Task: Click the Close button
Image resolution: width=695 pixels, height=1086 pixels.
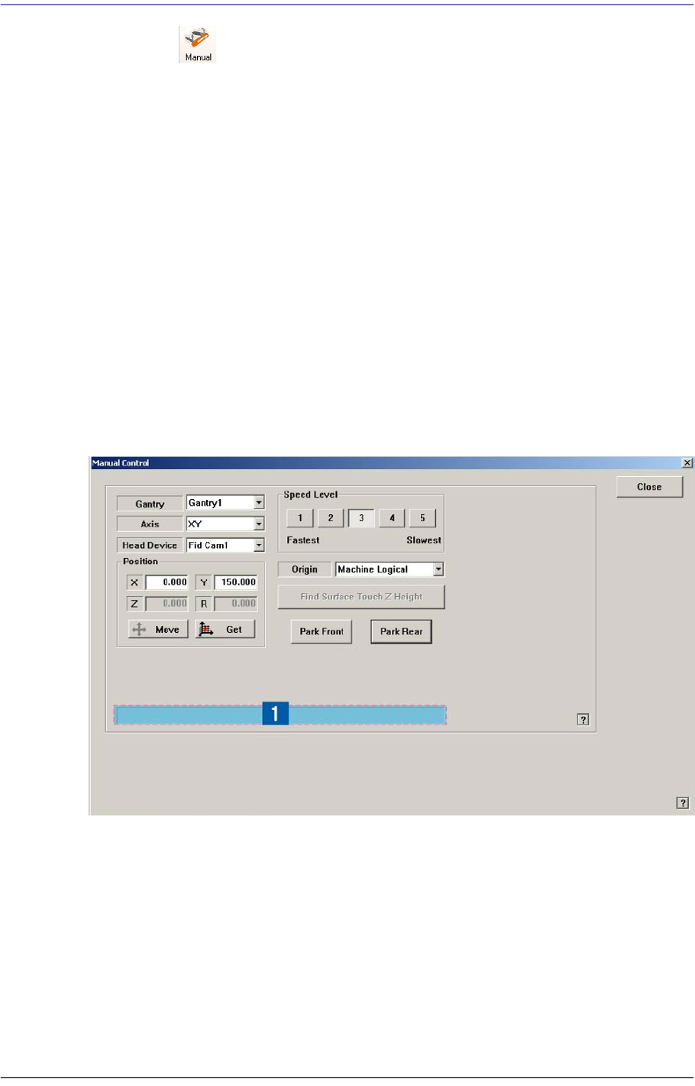Action: coord(650,487)
